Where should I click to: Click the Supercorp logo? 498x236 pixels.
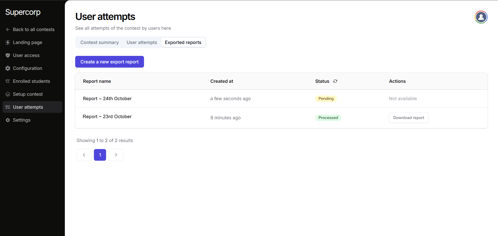pos(23,12)
